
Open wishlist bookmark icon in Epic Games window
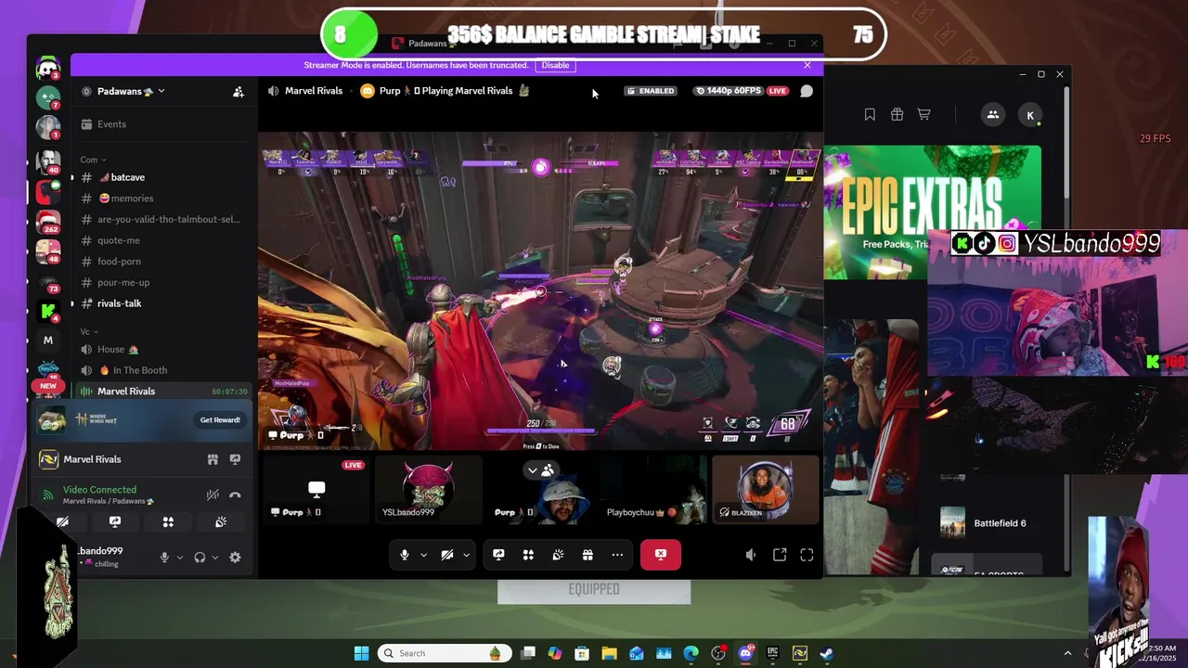[870, 115]
